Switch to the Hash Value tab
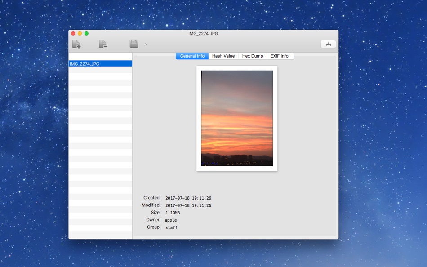The height and width of the screenshot is (267, 427). coord(223,56)
